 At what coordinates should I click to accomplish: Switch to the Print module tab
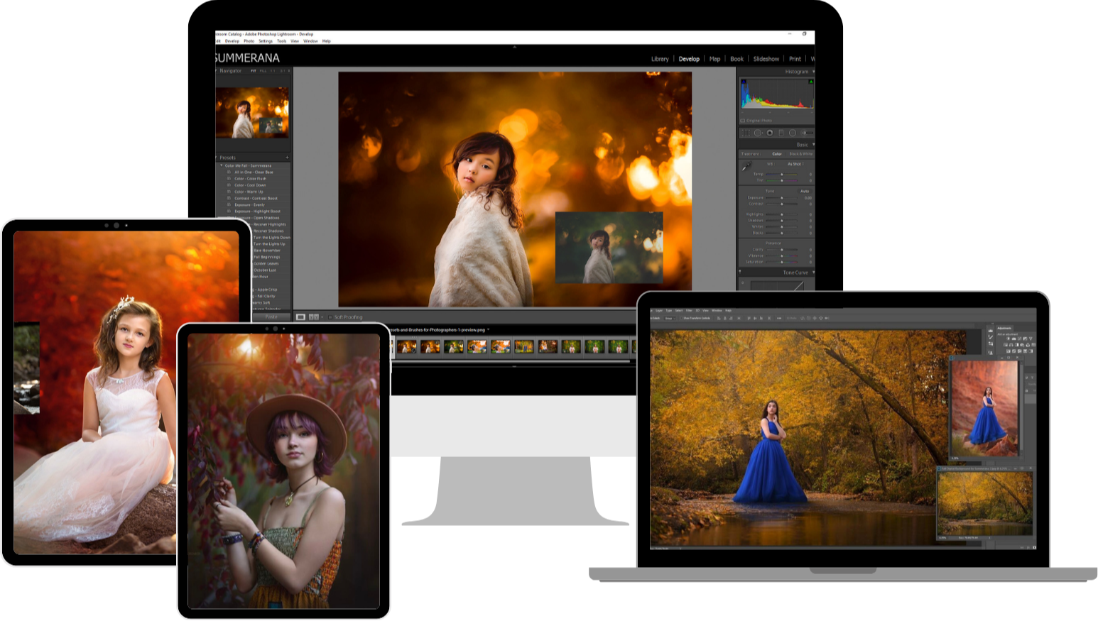pyautogui.click(x=795, y=59)
